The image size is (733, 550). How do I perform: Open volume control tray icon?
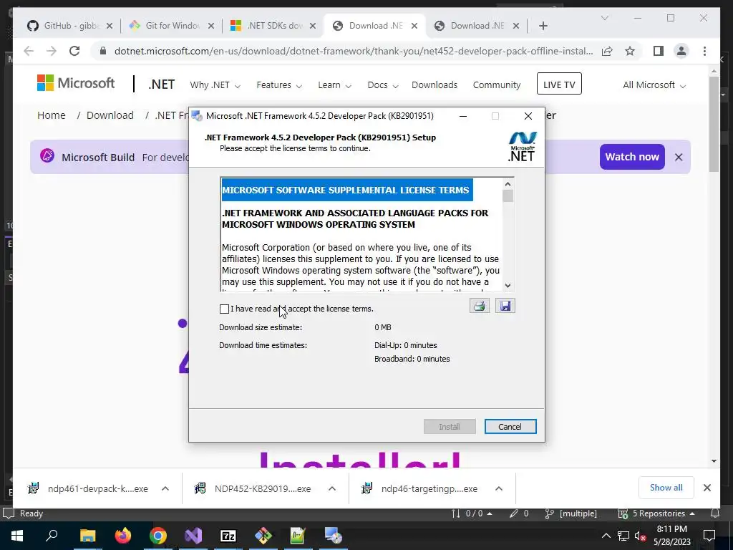pyautogui.click(x=641, y=536)
